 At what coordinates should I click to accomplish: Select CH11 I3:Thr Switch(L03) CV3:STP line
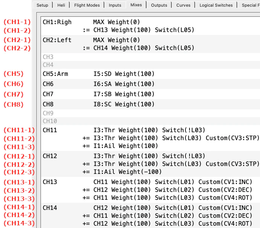click(150, 138)
